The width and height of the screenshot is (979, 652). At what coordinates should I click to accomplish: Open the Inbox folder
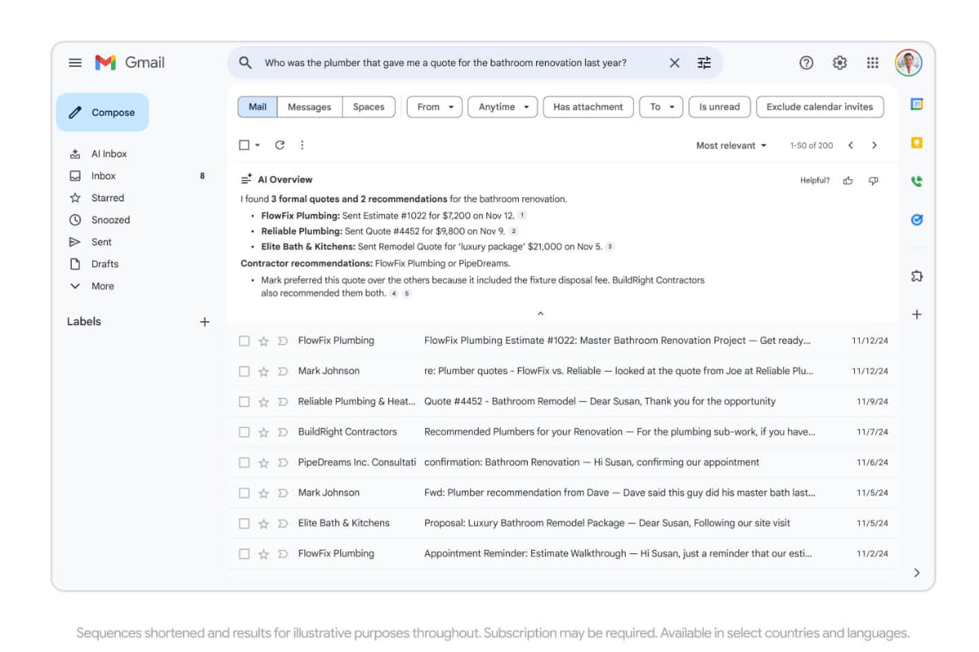pos(103,176)
